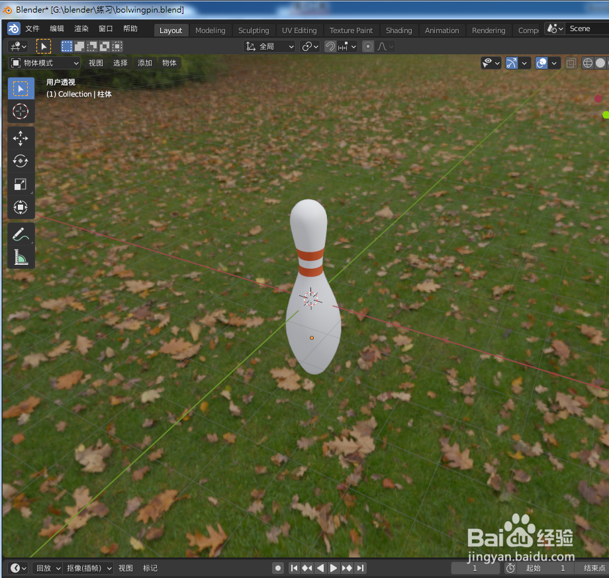This screenshot has width=609, height=578.
Task: Open the 添加 menu to add an object
Action: pyautogui.click(x=144, y=62)
